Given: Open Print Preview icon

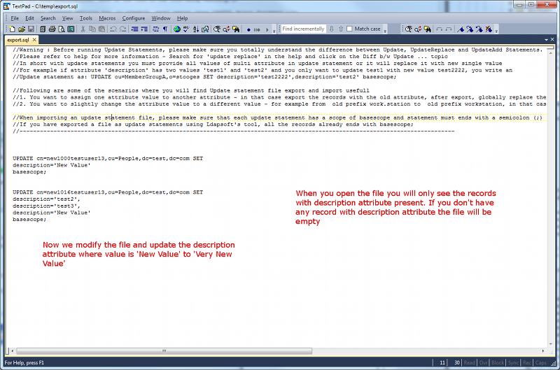Looking at the screenshot, I should tap(62, 29).
